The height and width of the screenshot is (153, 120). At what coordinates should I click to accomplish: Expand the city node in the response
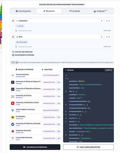[66, 91]
